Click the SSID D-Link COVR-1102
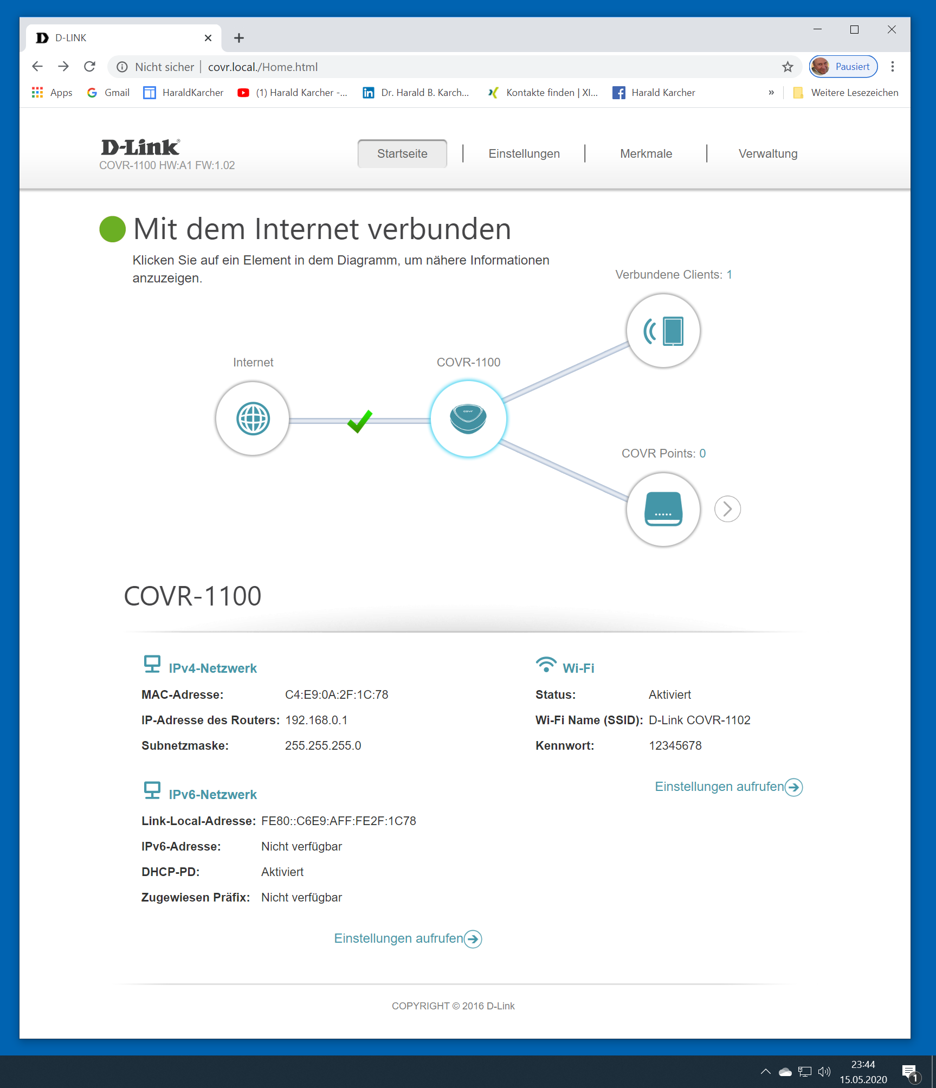Viewport: 936px width, 1088px height. pos(700,720)
